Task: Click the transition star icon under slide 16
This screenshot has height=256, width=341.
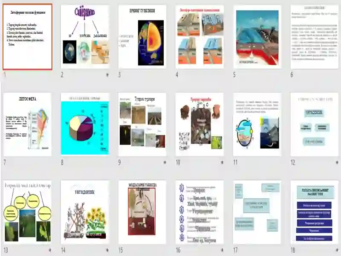Action: pyautogui.click(x=222, y=250)
